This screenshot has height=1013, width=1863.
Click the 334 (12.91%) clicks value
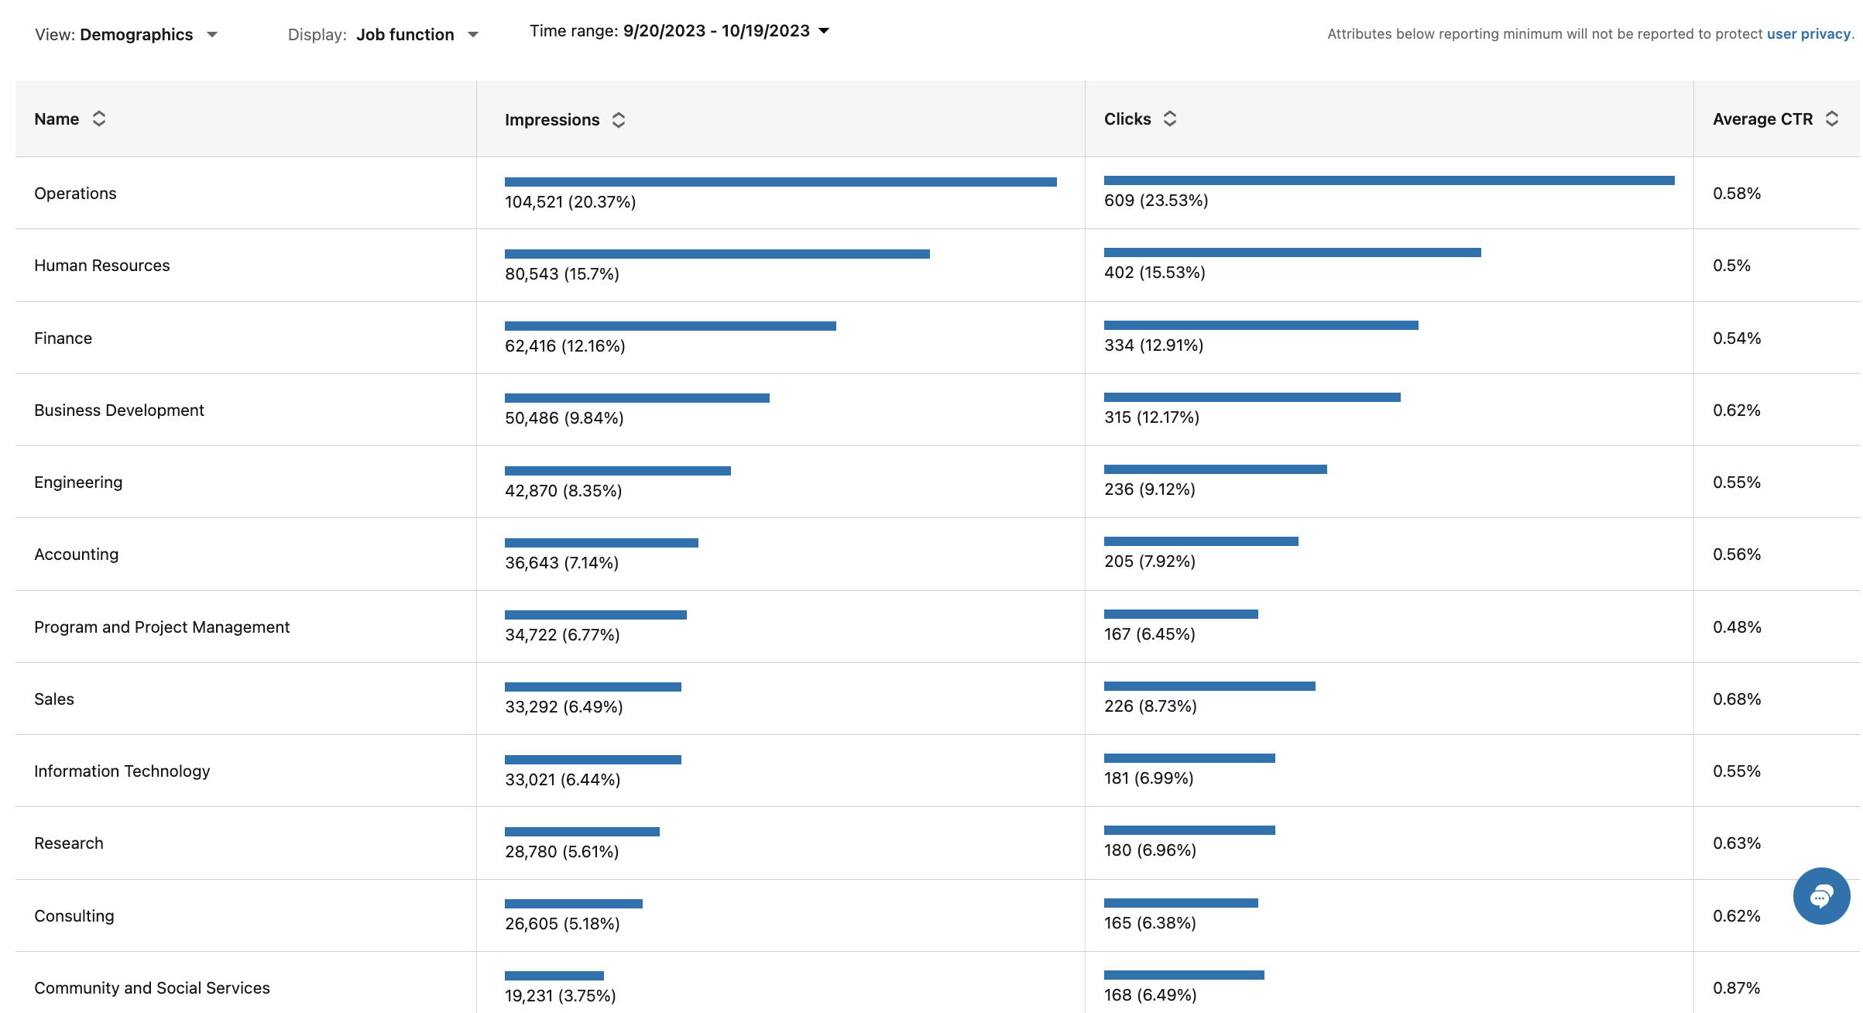1154,345
